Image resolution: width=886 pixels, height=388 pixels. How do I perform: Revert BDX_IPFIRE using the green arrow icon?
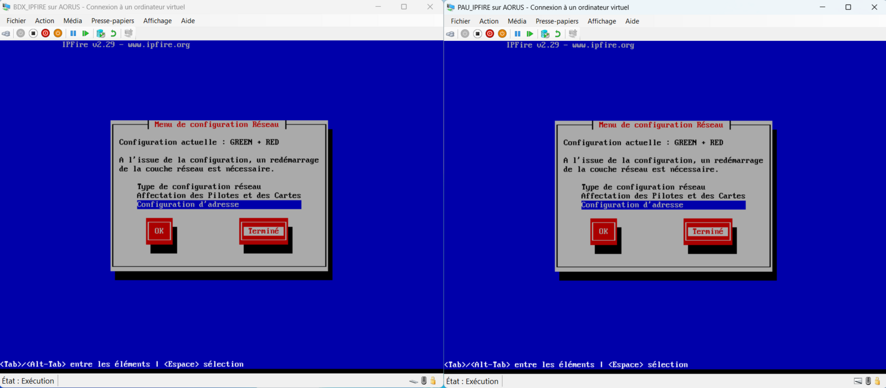[114, 33]
